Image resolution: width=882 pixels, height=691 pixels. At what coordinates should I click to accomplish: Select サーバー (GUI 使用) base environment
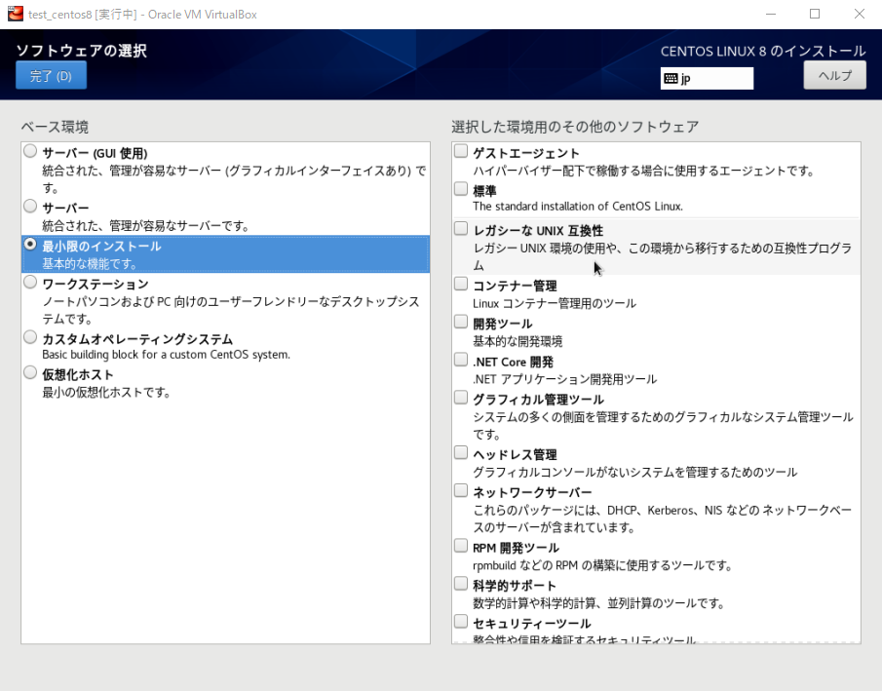30,151
